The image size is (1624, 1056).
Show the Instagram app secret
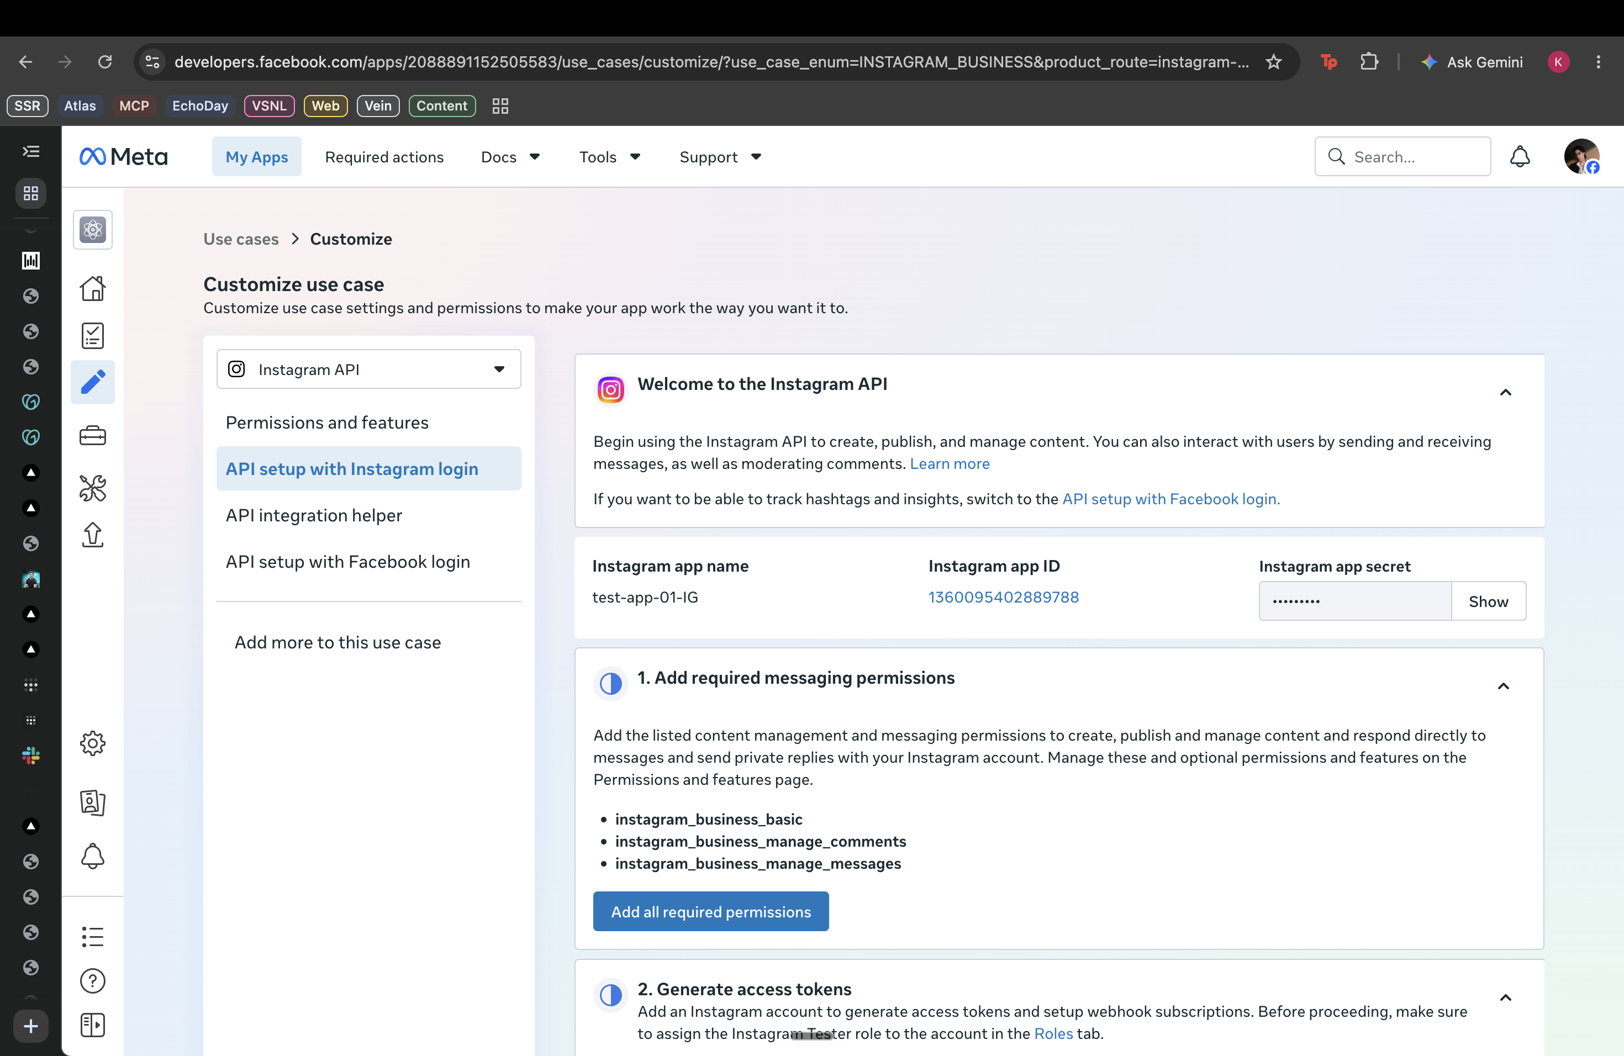pos(1488,601)
